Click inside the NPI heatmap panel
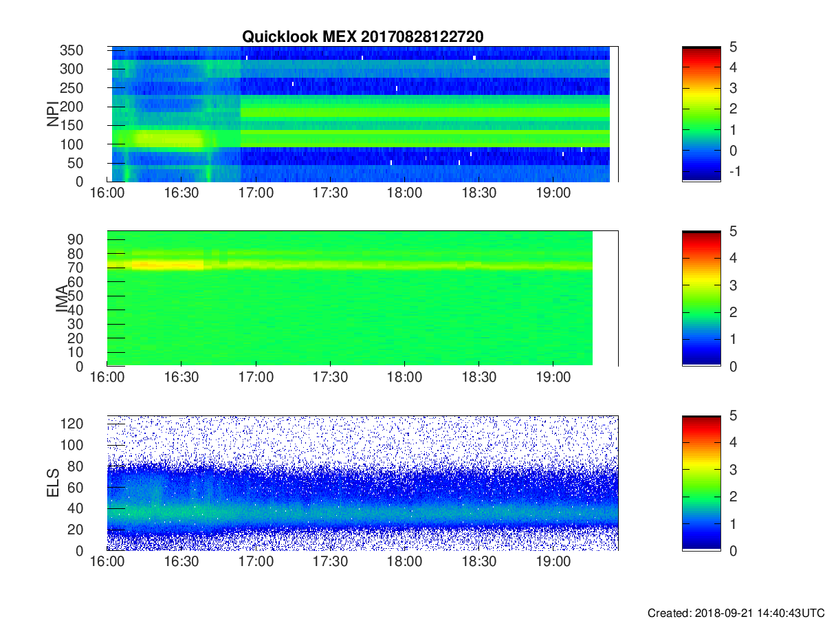The width and height of the screenshot is (825, 619). click(362, 114)
